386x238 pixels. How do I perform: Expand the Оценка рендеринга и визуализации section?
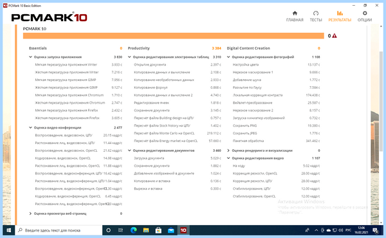point(228,151)
